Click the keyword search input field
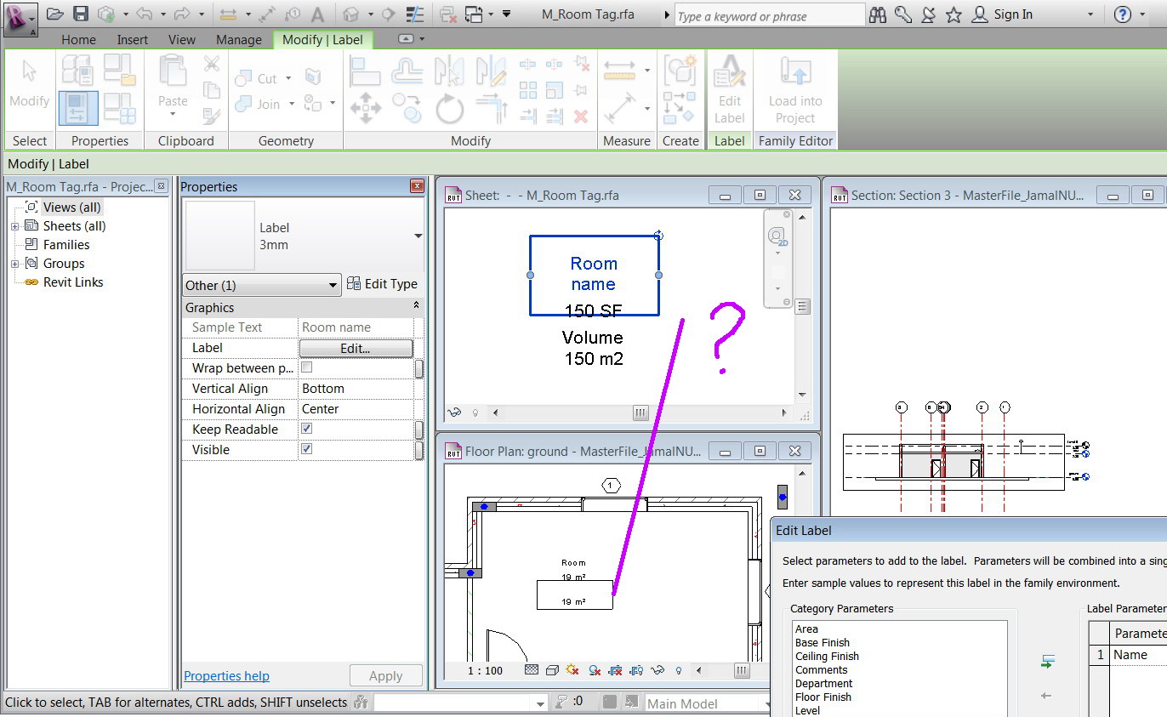Viewport: 1167px width, 717px height. [x=769, y=15]
